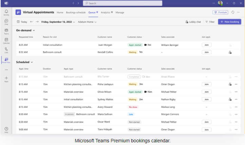This screenshot has height=145, width=245.
Task: Open more options for Tiara Hidayah row
Action: (236, 129)
